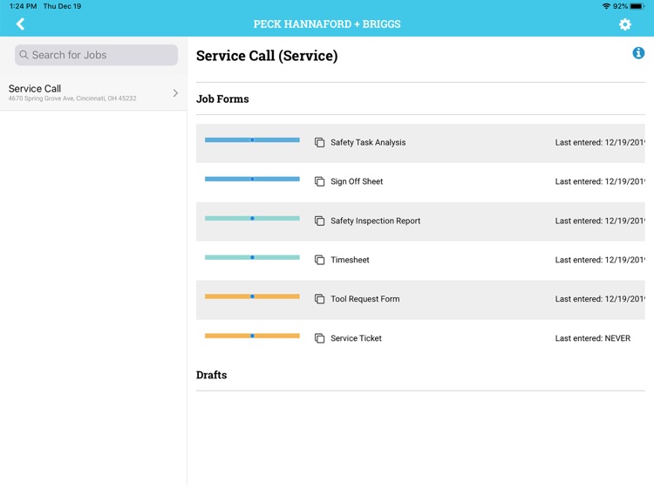
Task: Click the copy icon beside Safety Task Analysis
Action: click(319, 143)
